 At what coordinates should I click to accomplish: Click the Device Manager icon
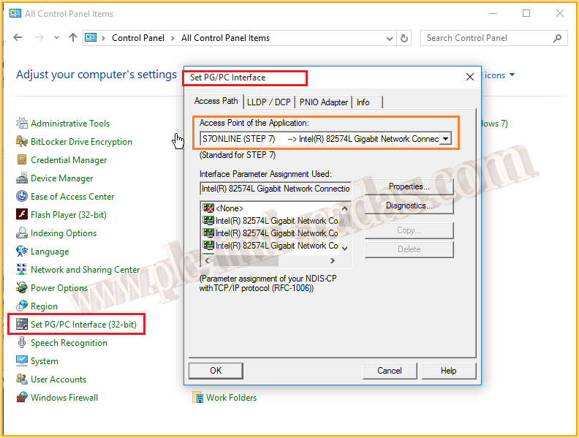(x=22, y=178)
